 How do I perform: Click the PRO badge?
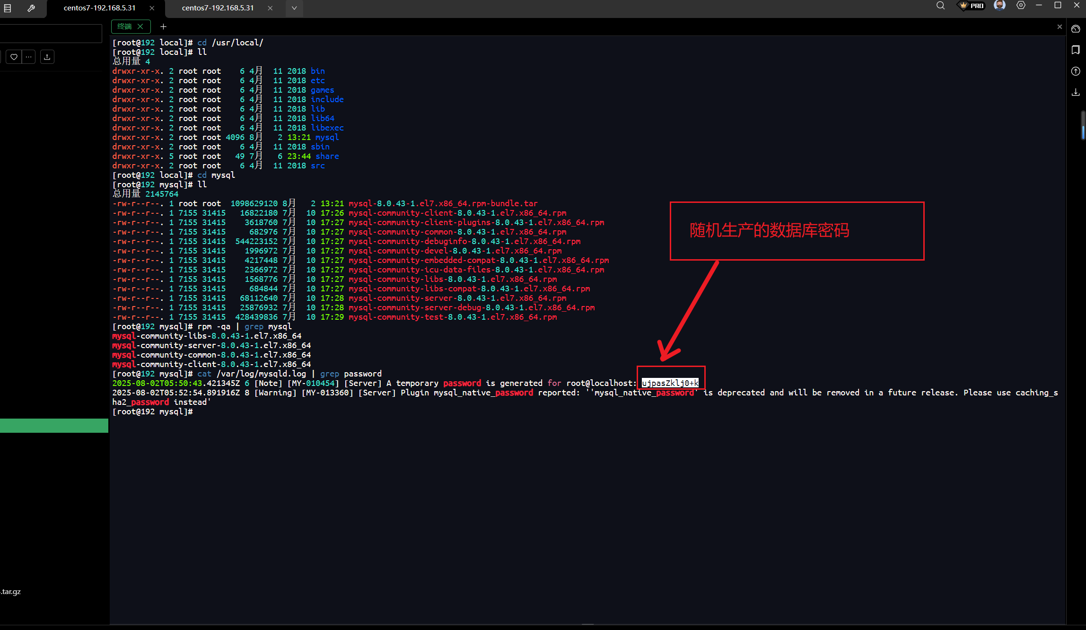pyautogui.click(x=971, y=6)
